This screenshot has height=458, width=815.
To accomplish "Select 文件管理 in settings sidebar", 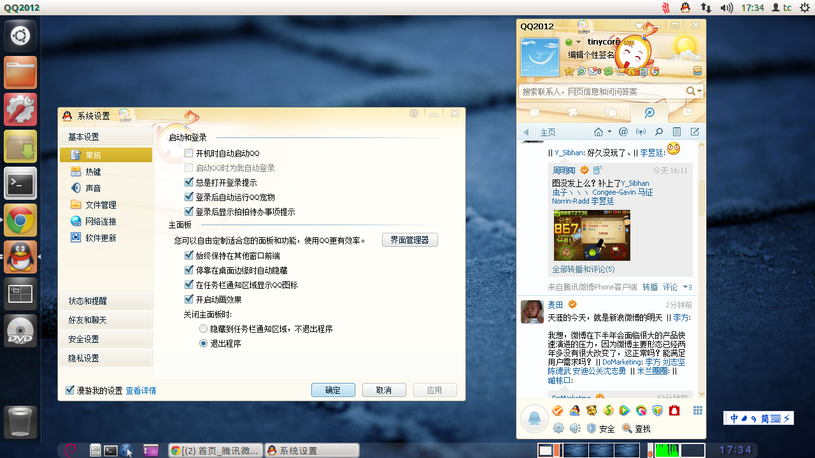I will (x=106, y=205).
